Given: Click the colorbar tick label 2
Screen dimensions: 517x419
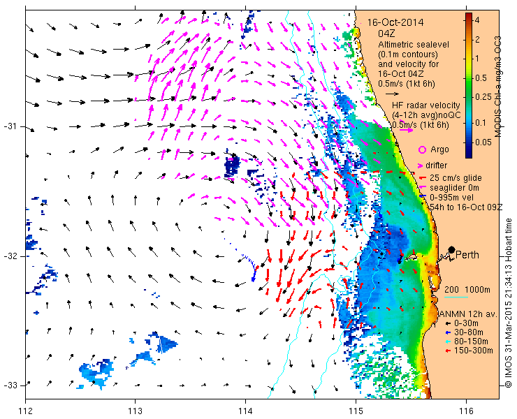Looking at the screenshot, I should click(477, 39).
